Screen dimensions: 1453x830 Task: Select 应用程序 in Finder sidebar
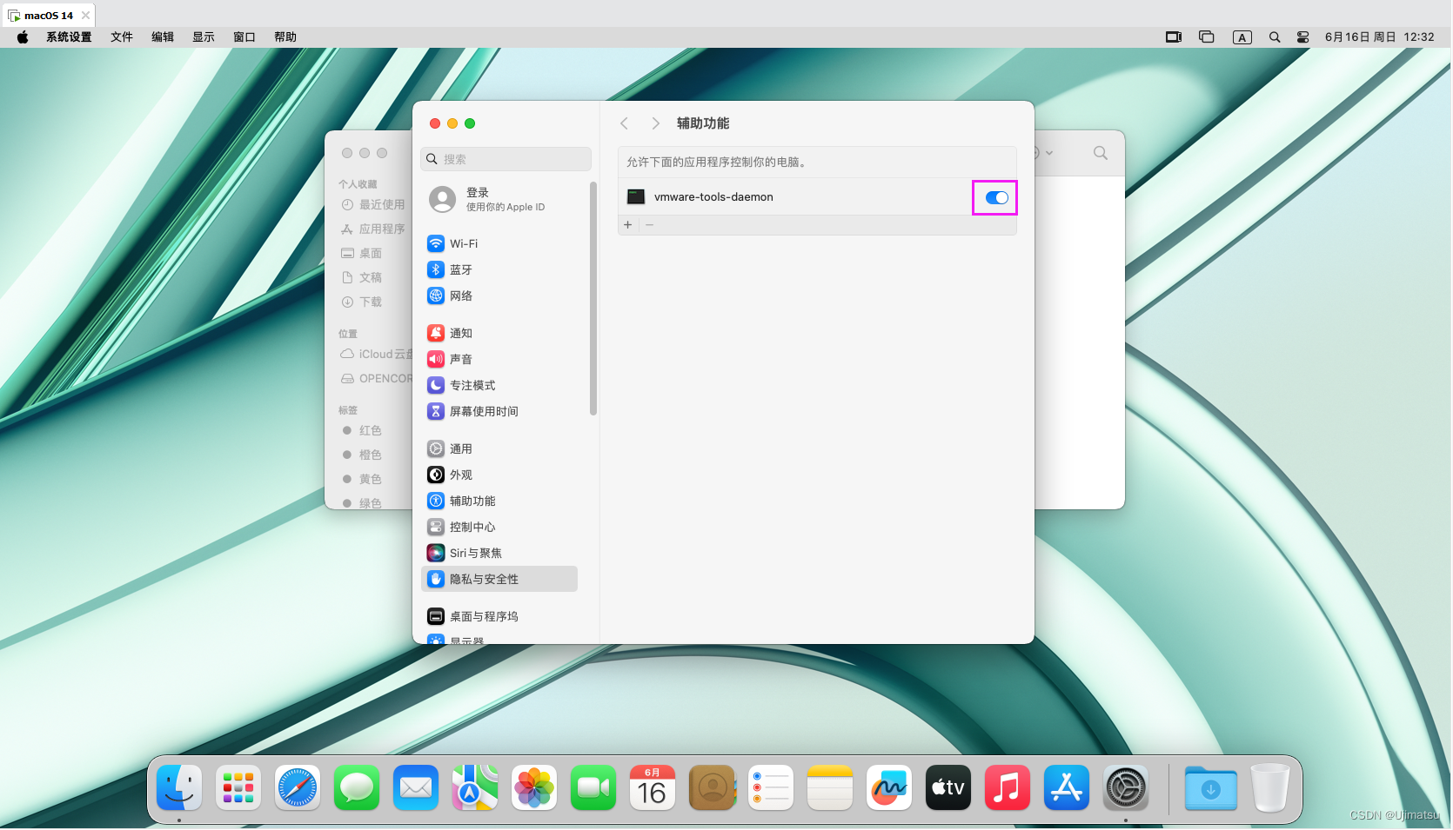click(x=374, y=229)
